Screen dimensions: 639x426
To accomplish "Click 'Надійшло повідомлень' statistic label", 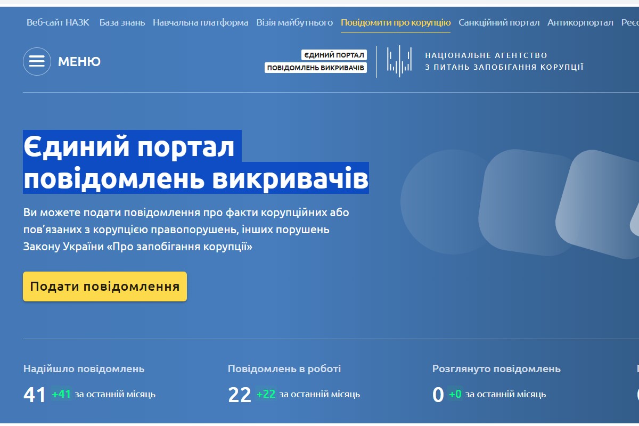I will pyautogui.click(x=84, y=368).
